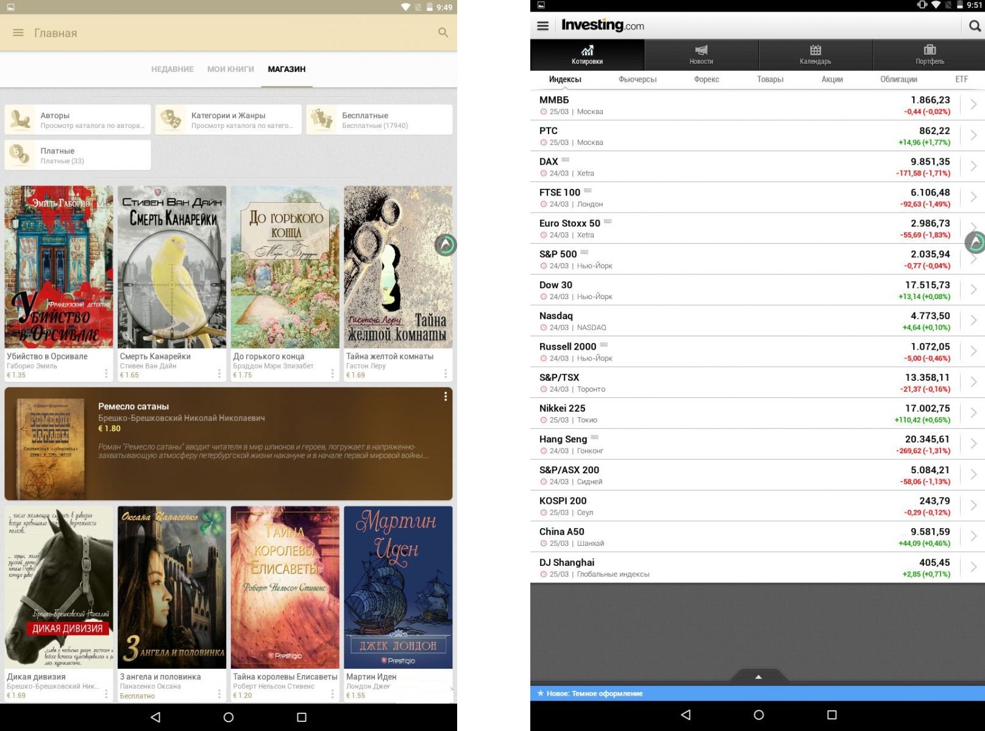This screenshot has height=731, width=985.
Task: Open the Ремесло сатаны featured book
Action: tap(229, 443)
